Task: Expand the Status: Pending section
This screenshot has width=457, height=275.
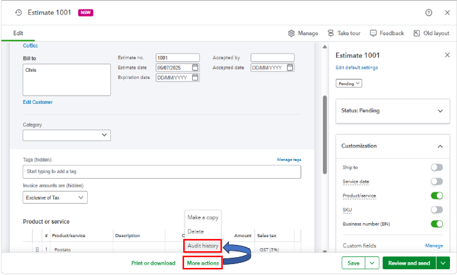Action: [x=393, y=111]
